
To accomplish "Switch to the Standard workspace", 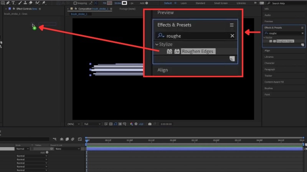I will [200, 3].
